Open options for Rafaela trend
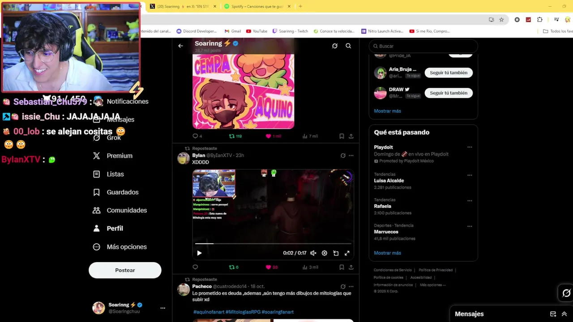This screenshot has width=573, height=322. pyautogui.click(x=470, y=201)
